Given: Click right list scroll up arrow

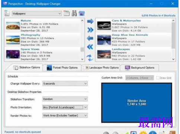Looking at the screenshot, I should (173, 20).
